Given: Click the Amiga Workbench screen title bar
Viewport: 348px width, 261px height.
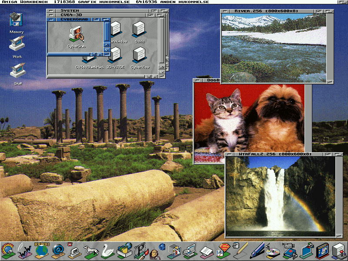Looking at the screenshot, I should pos(174,3).
